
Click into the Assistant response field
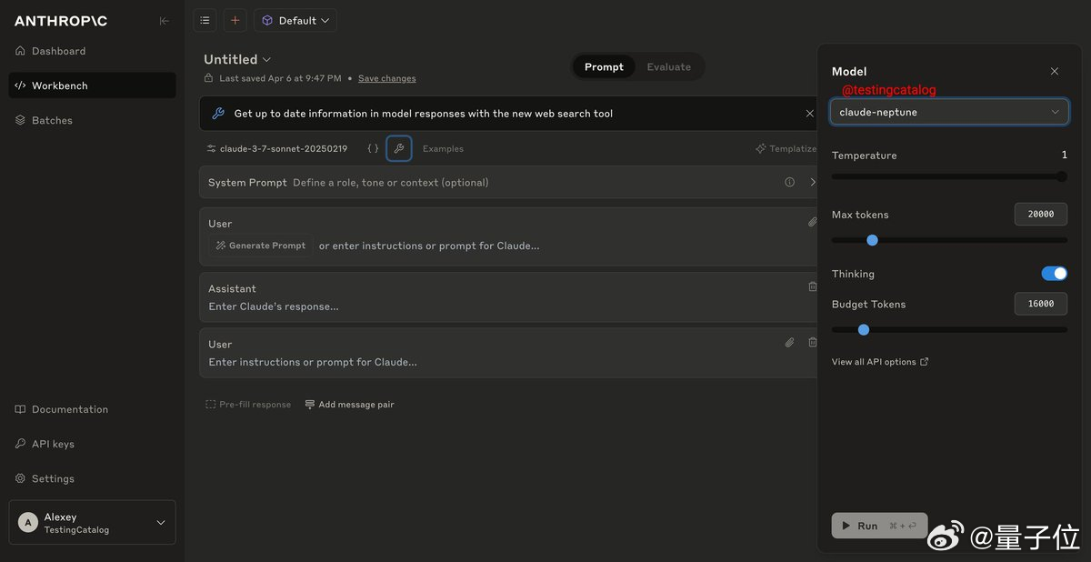coord(509,306)
